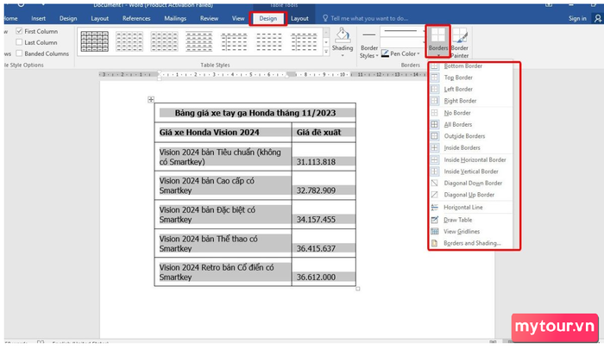
Task: Click the Diagonal Down Border icon
Action: point(435,183)
